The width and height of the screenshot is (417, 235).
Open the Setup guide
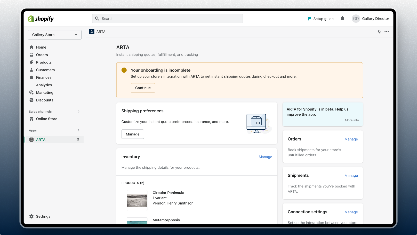click(320, 19)
